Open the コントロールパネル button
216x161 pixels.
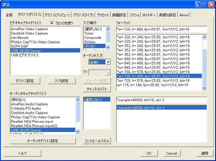(x=97, y=141)
